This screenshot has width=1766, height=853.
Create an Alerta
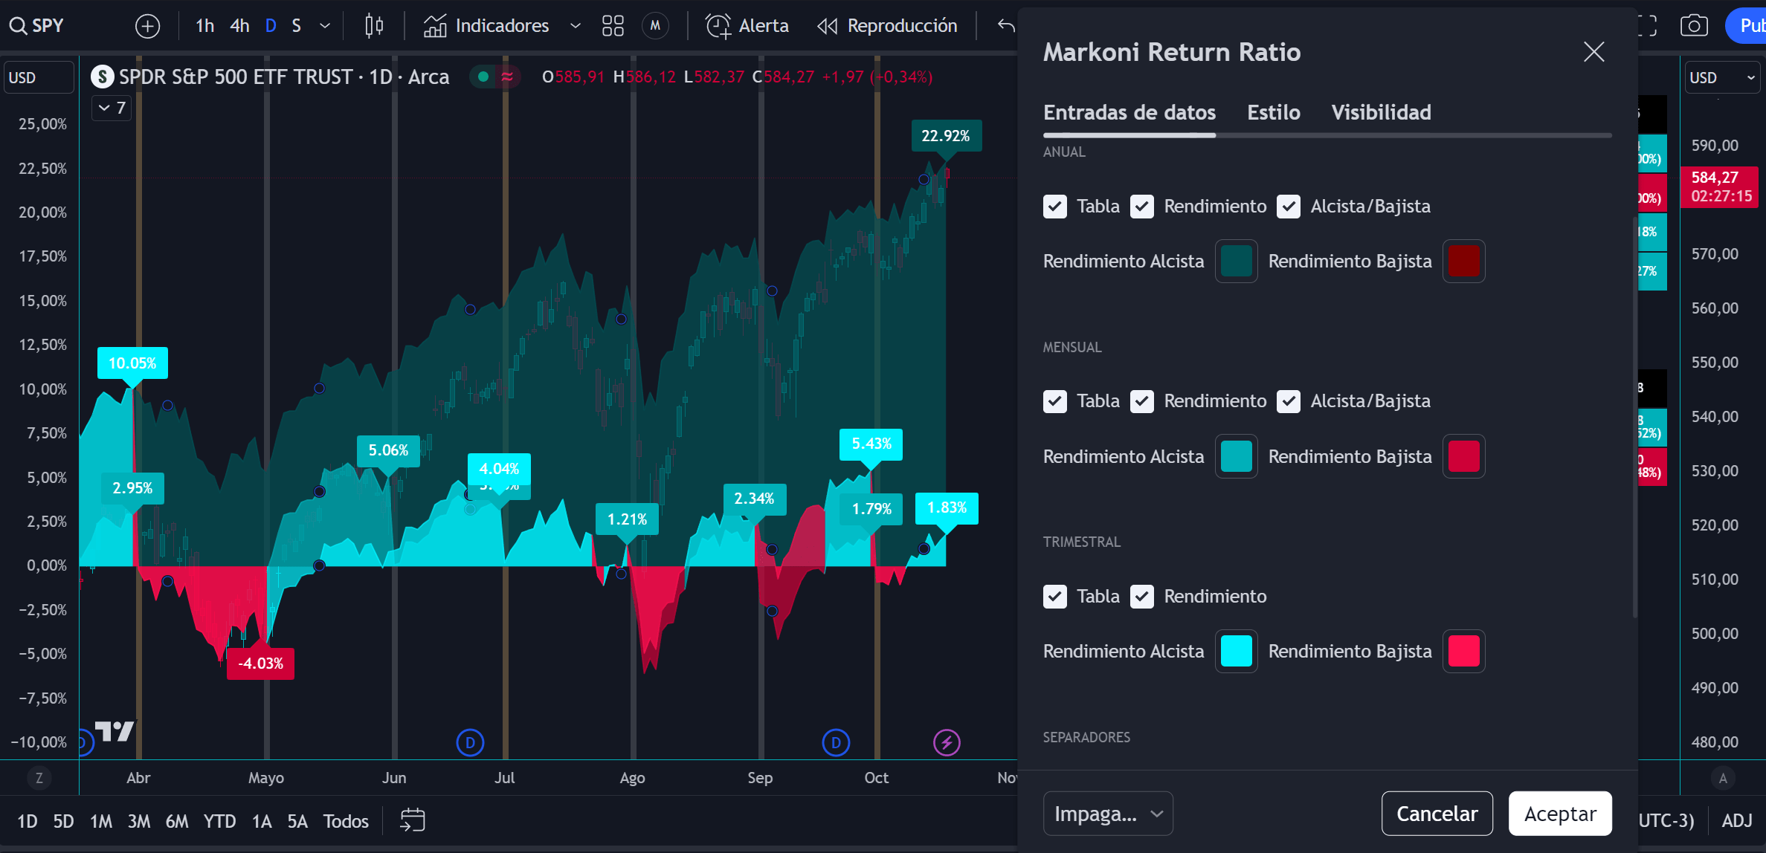[x=747, y=26]
